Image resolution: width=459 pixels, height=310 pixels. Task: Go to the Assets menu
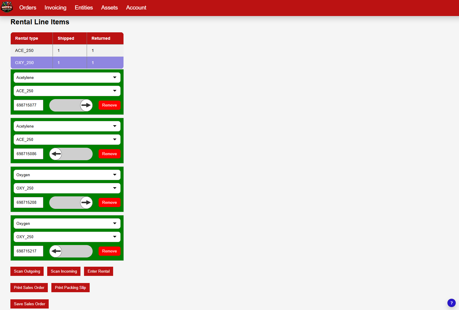coord(109,8)
